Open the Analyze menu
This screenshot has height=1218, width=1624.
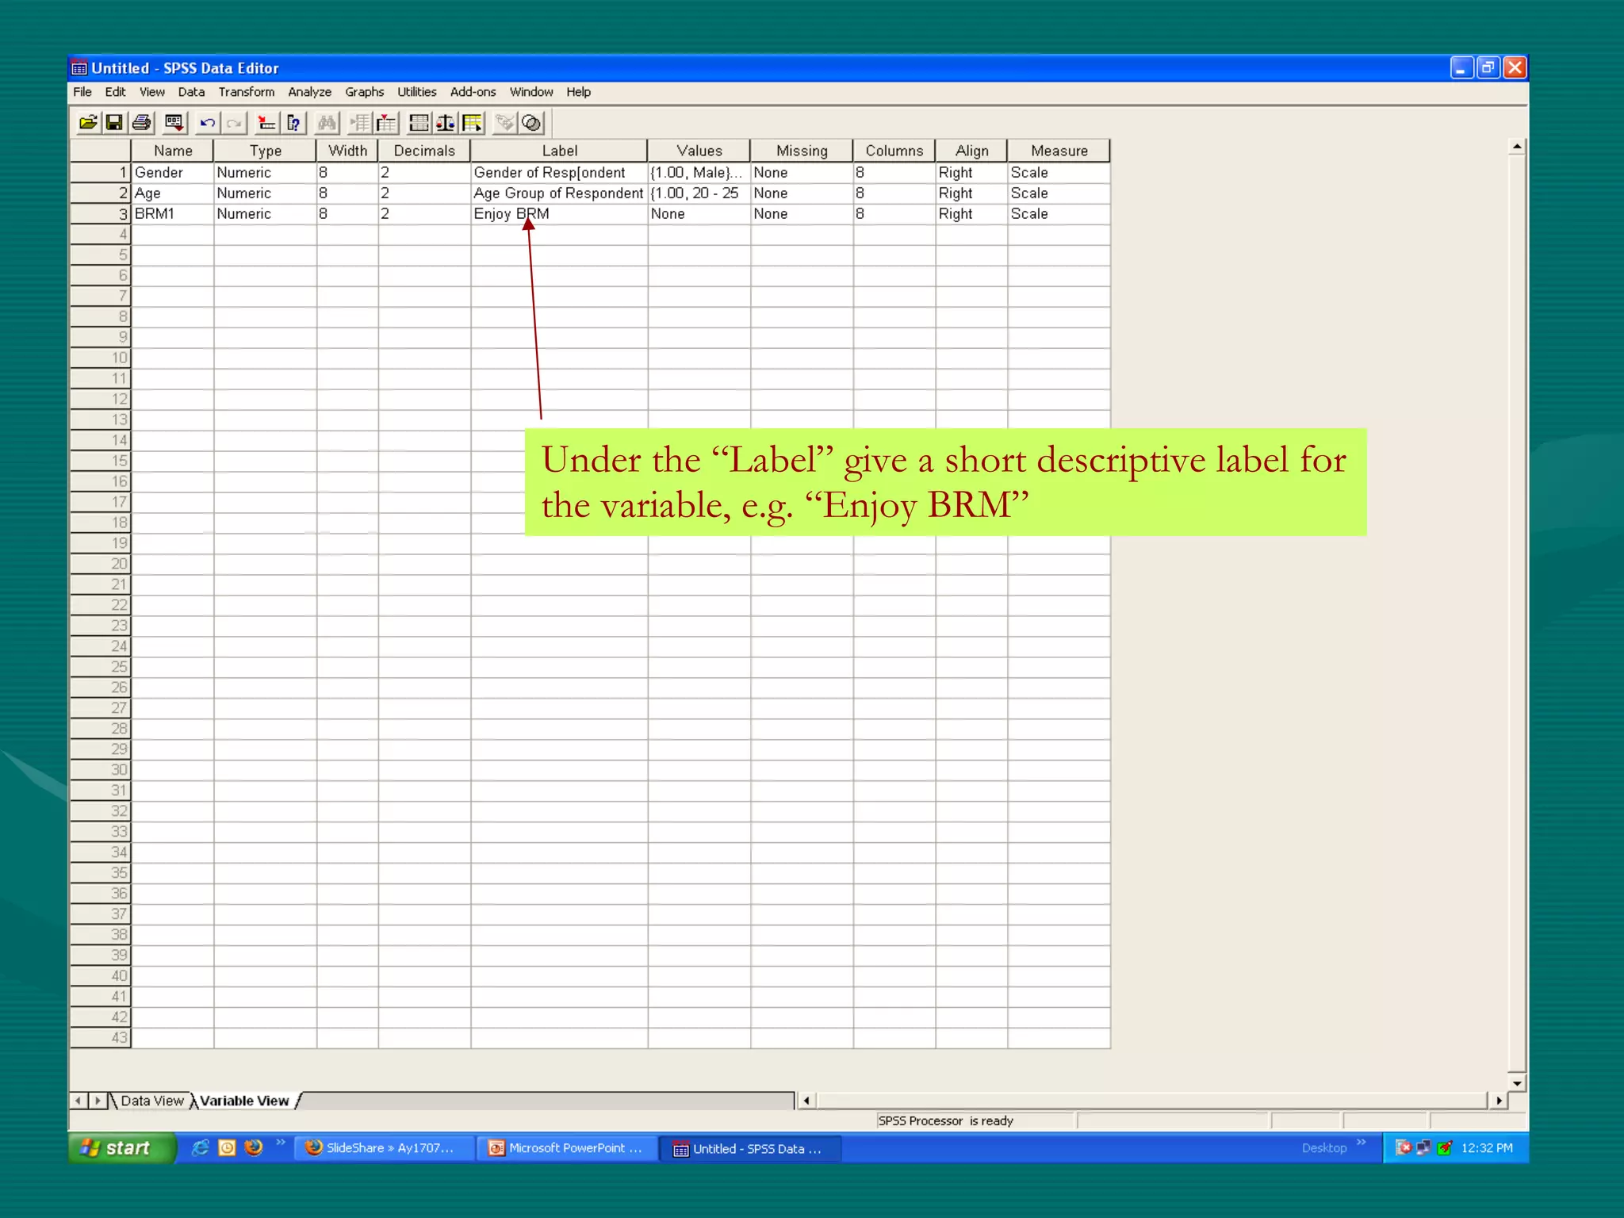click(309, 92)
